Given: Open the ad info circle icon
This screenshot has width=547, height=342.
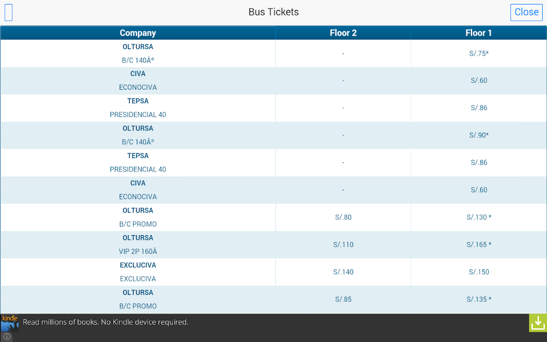Looking at the screenshot, I should pyautogui.click(x=6, y=337).
